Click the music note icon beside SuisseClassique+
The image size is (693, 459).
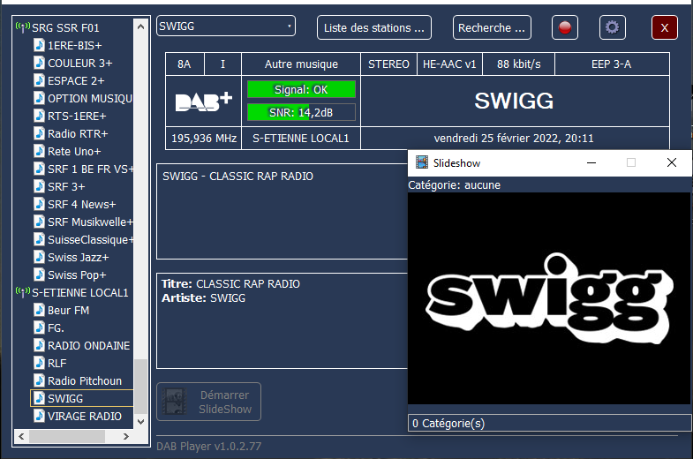[x=40, y=239]
